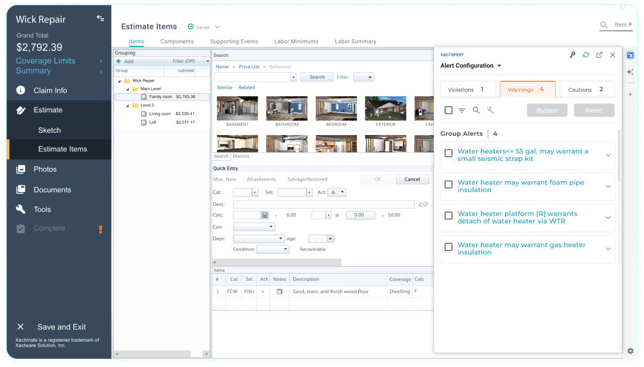Open the Depr dropdown
This screenshot has height=367, width=644.
click(258, 239)
